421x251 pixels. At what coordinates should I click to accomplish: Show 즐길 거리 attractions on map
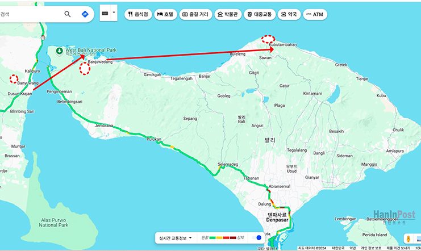point(195,14)
